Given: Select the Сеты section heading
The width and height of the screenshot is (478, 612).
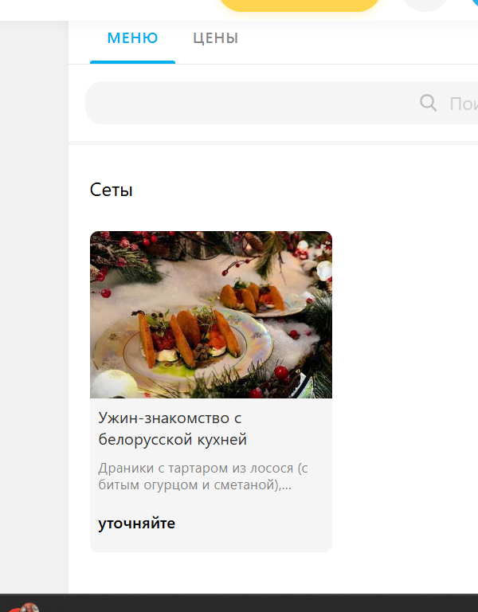Looking at the screenshot, I should click(112, 190).
